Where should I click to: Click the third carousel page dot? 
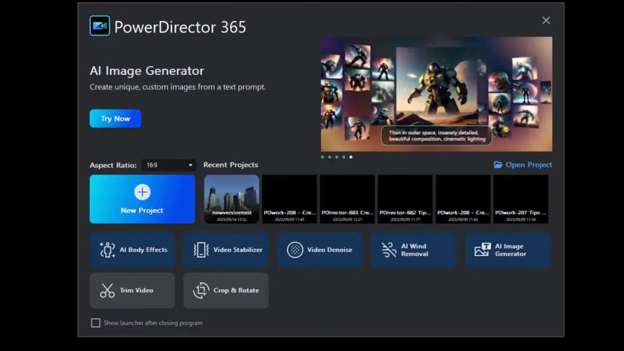tap(336, 157)
